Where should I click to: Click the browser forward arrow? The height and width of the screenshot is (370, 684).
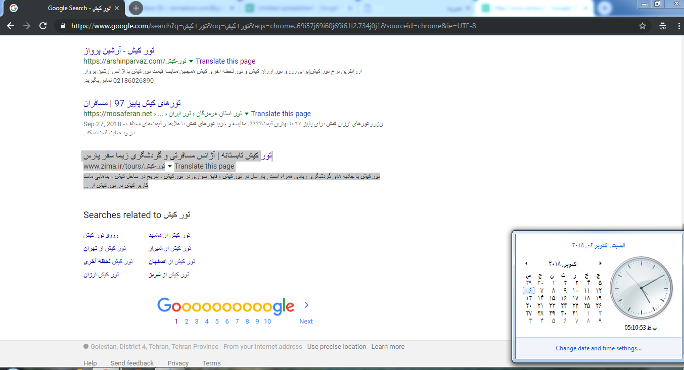tap(27, 26)
